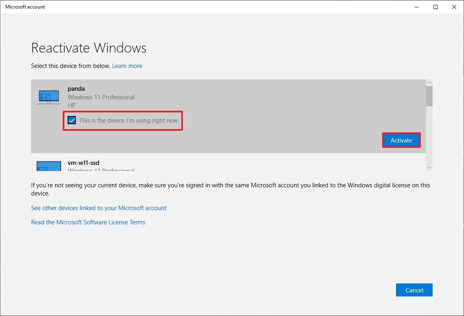Click the Activate button
This screenshot has height=316, width=464.
(x=401, y=140)
